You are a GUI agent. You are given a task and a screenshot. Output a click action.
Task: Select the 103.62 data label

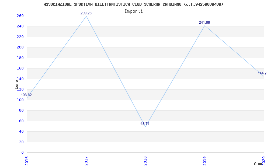26,95
